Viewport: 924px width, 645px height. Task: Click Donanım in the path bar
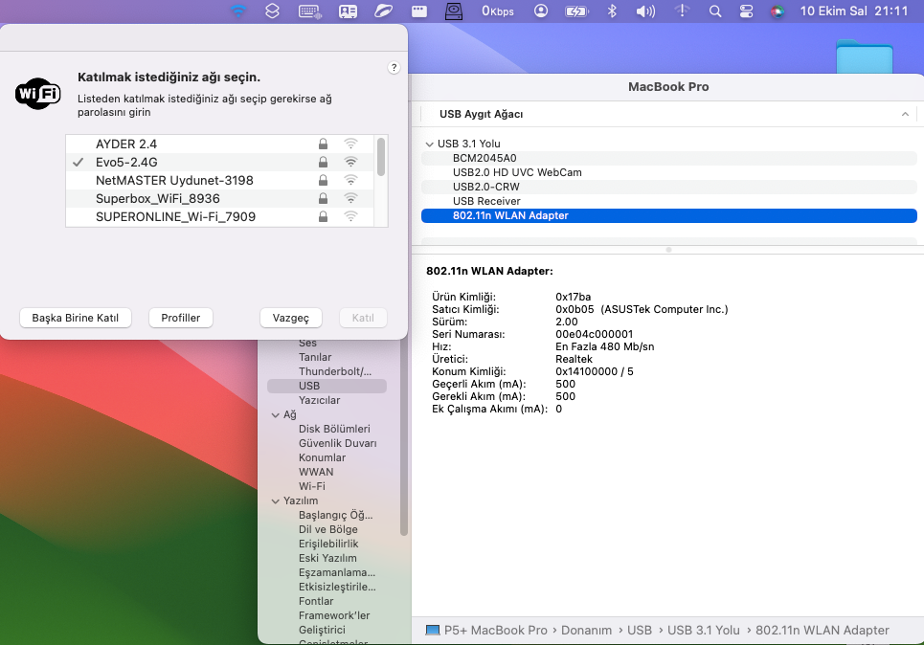click(x=586, y=631)
